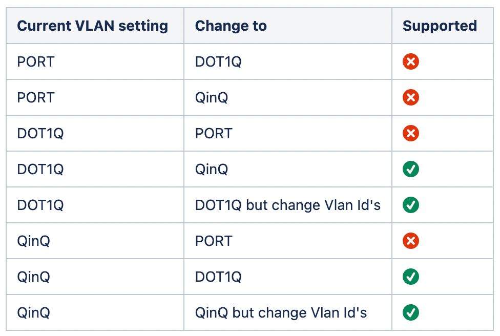The height and width of the screenshot is (336, 500).
Task: Click DOT1Q in the seventh row's Change to column
Action: (218, 277)
